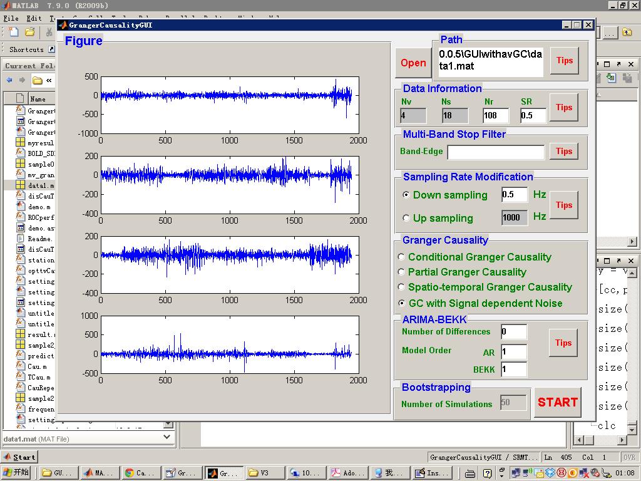Select the Down sampling radio button
The width and height of the screenshot is (641, 481).
pos(407,195)
